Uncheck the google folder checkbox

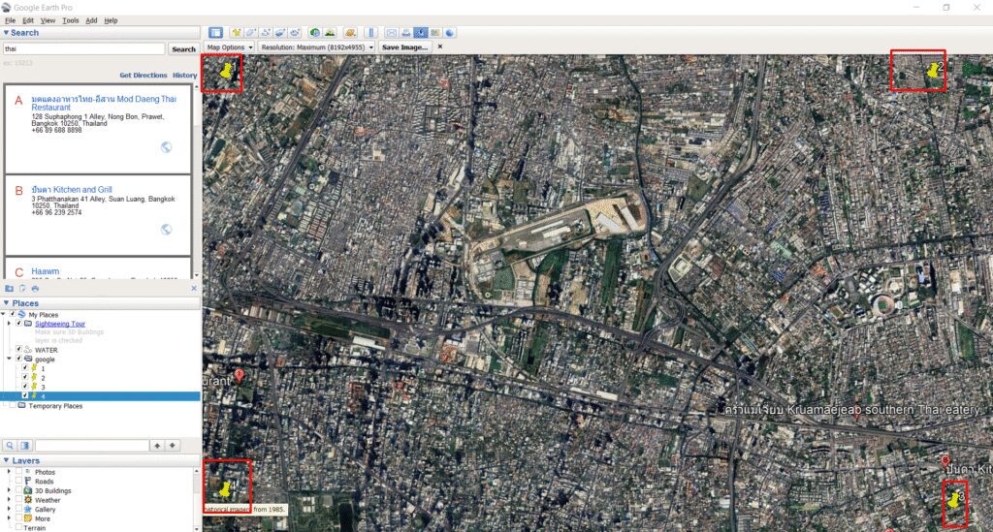pos(18,359)
